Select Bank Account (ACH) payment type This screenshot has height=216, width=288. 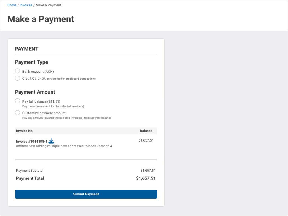pos(17,71)
